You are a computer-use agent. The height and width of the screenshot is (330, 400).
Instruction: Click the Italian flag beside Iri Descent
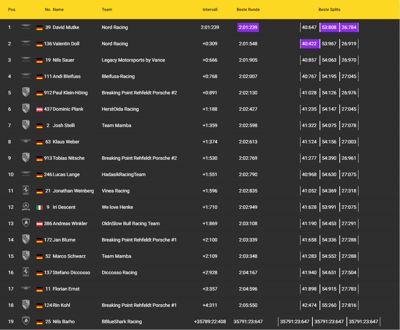(x=40, y=207)
